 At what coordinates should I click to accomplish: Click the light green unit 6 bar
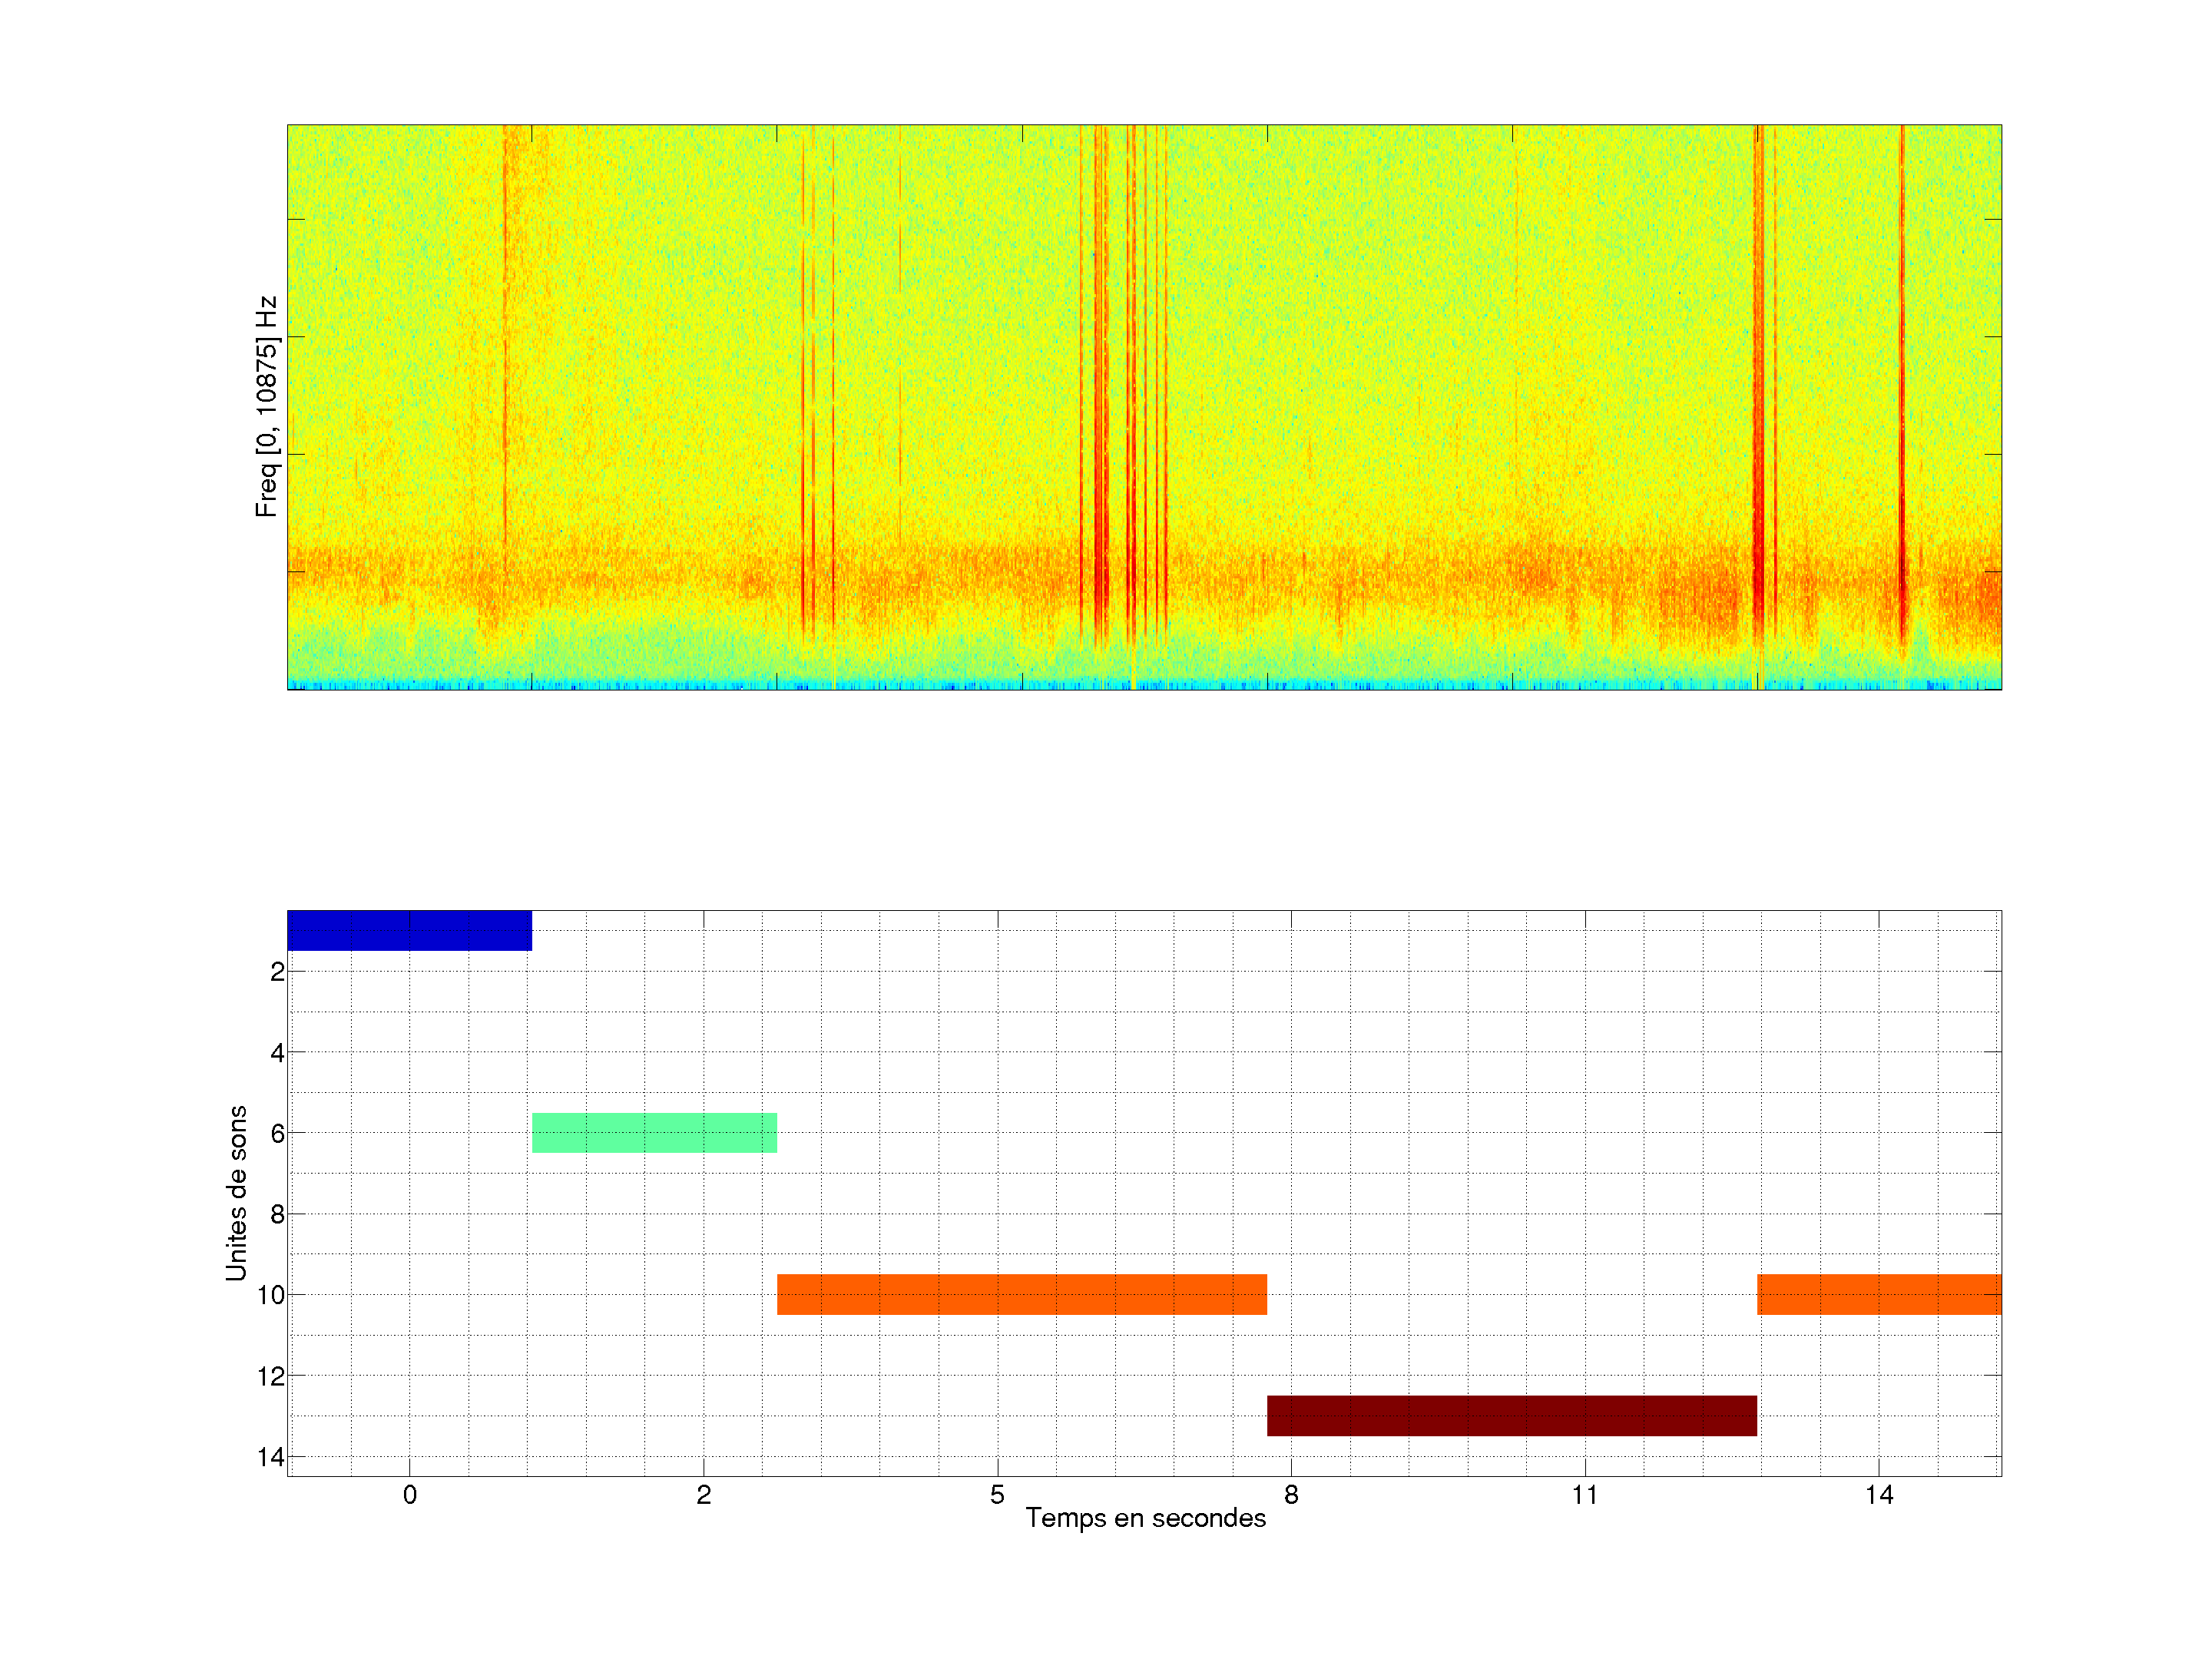[x=654, y=1133]
